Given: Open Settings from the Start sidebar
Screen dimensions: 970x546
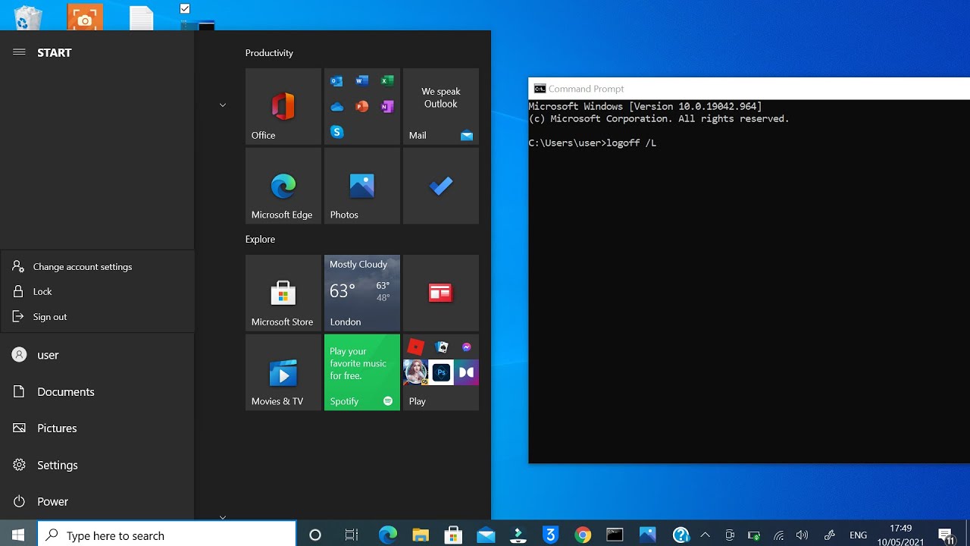Looking at the screenshot, I should point(97,465).
